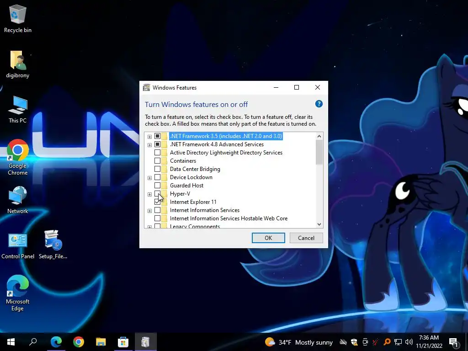Click the features list scrollbar thumb

(x=319, y=152)
